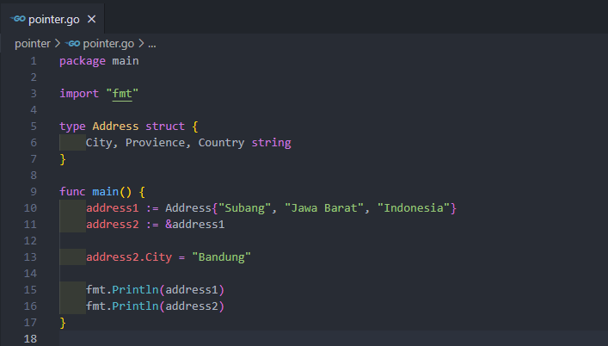Click the "address1" variable on line 10
This screenshot has height=346, width=608.
click(113, 208)
